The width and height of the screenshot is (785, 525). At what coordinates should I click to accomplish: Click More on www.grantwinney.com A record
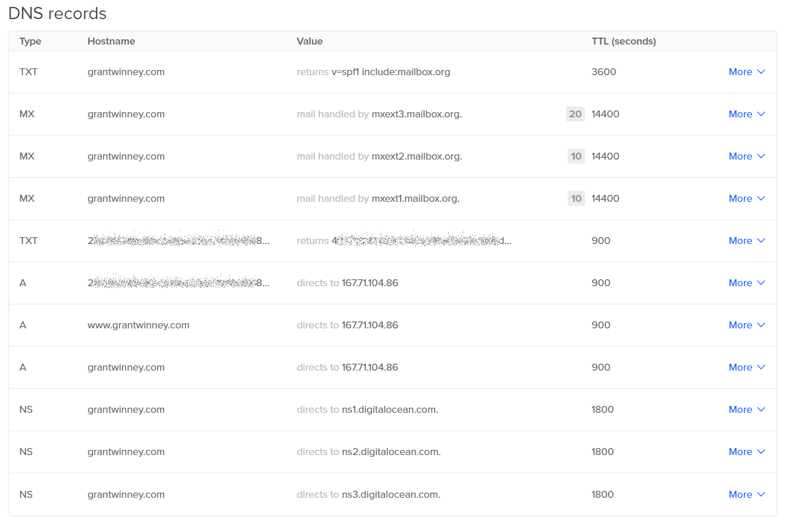(x=746, y=325)
